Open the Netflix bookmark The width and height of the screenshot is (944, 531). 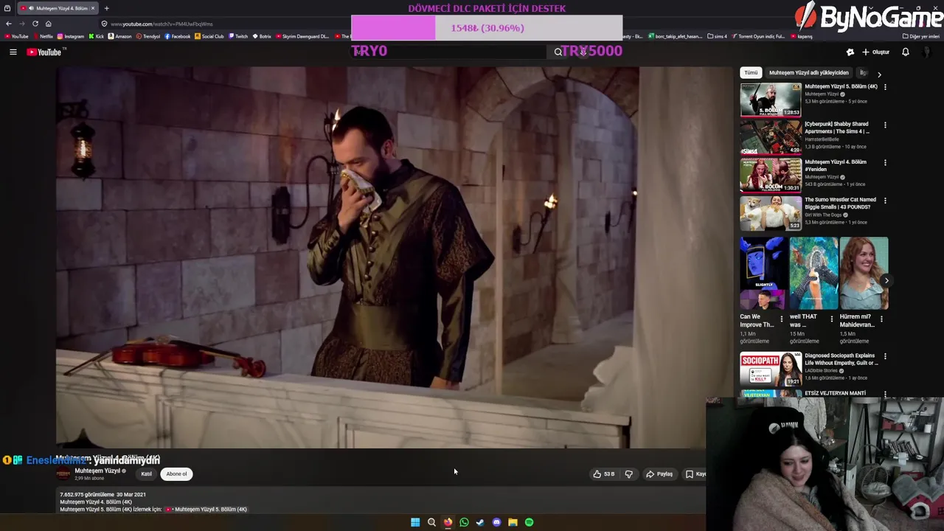click(43, 36)
